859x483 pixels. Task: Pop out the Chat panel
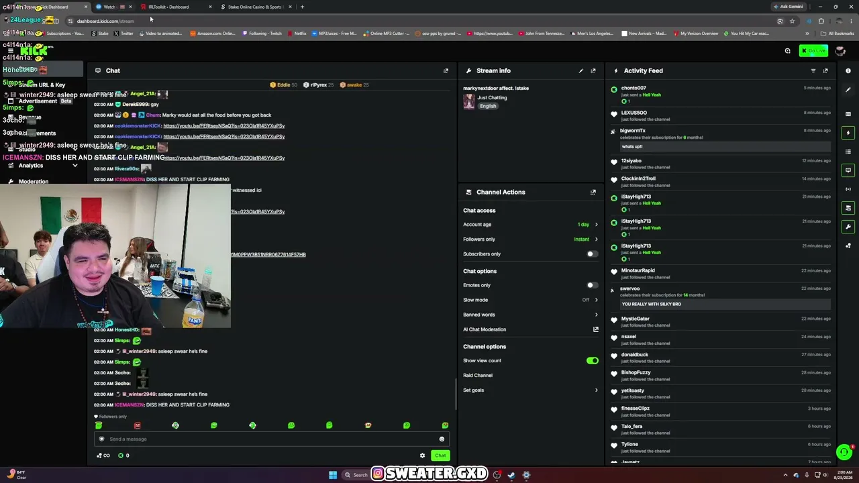coord(446,70)
